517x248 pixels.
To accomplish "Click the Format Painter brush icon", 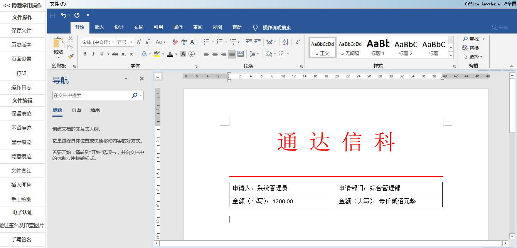I will (71, 56).
